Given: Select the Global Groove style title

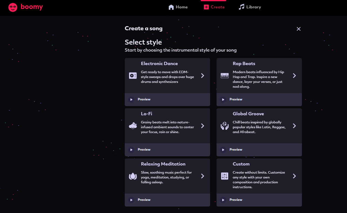Looking at the screenshot, I should (x=248, y=114).
